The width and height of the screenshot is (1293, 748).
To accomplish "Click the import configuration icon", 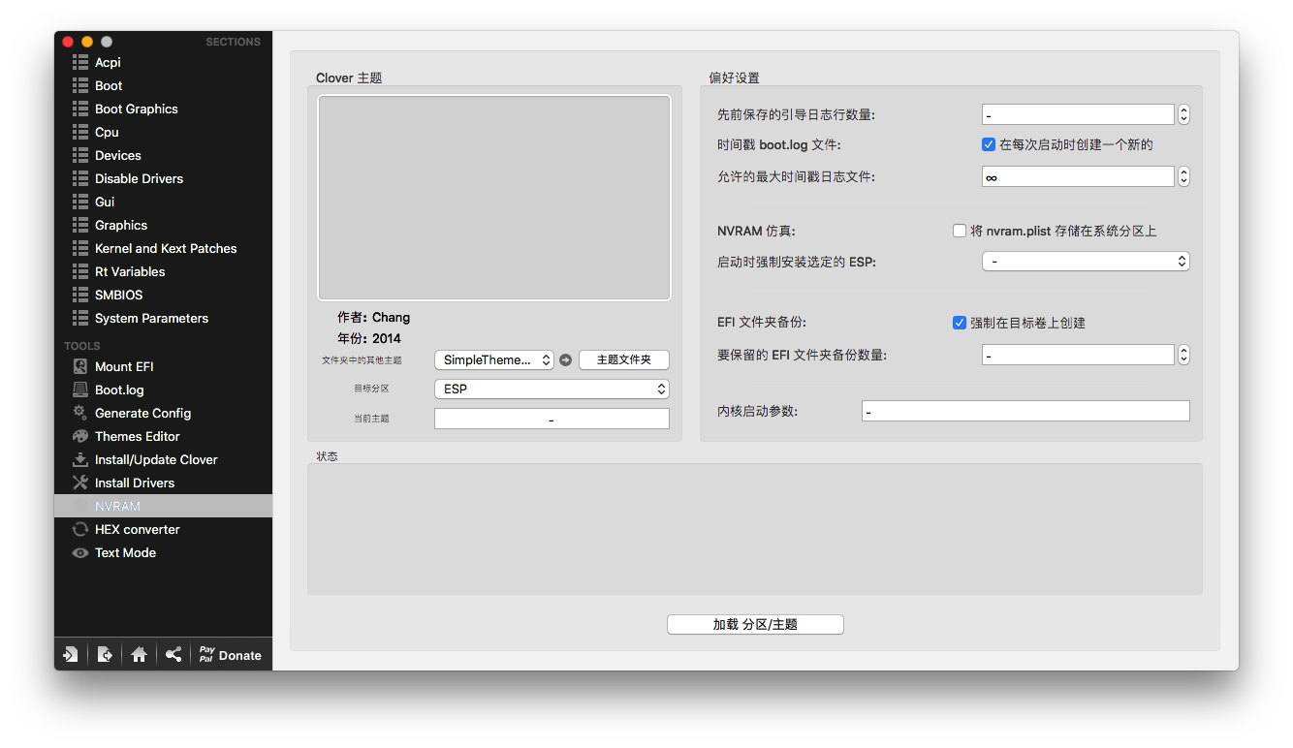I will pos(70,654).
